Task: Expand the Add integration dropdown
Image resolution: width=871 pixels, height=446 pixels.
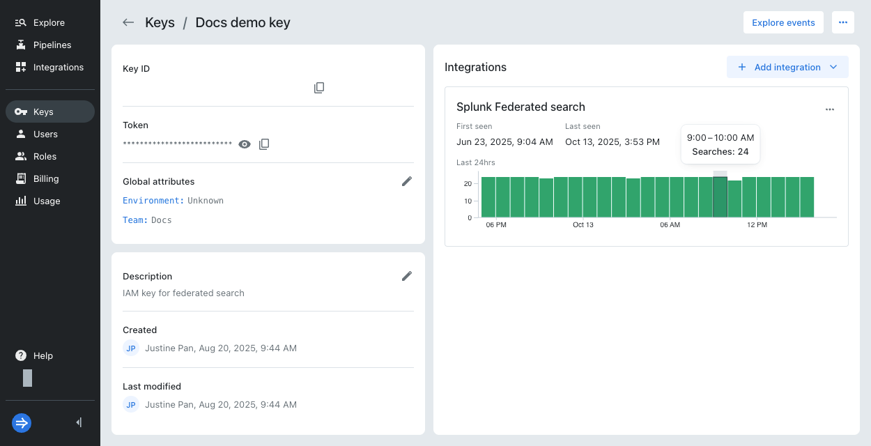Action: point(833,67)
